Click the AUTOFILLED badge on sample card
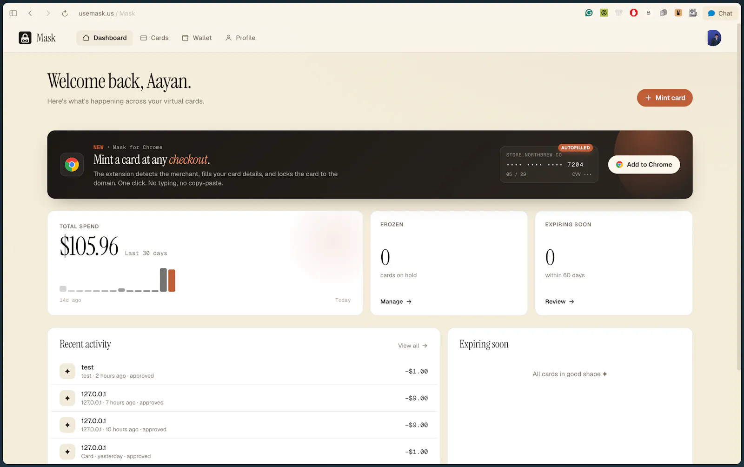The height and width of the screenshot is (467, 744). pyautogui.click(x=575, y=148)
